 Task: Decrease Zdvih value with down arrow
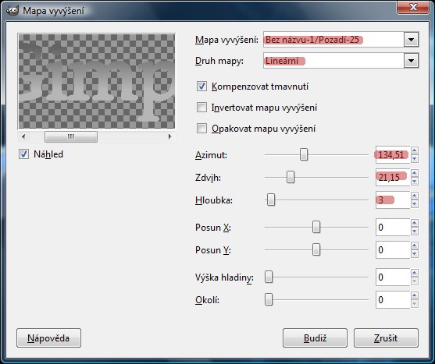(415, 182)
